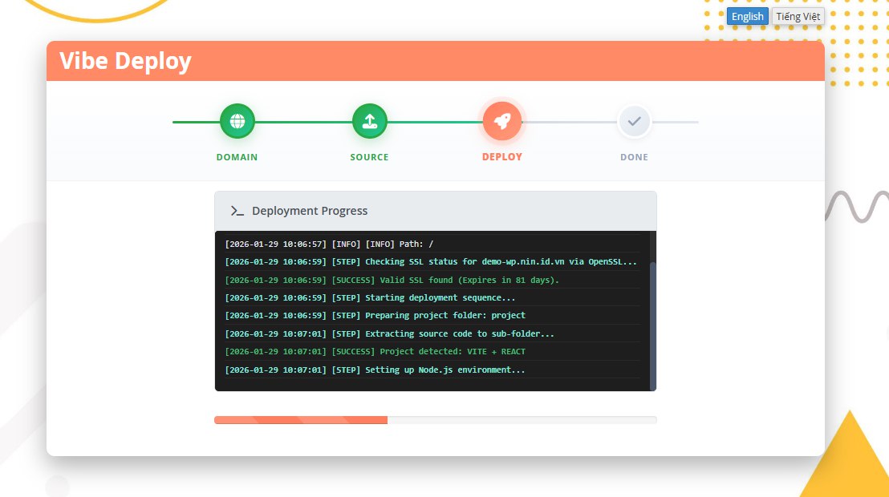Click the Vibe Deploy header title
Viewport: 889px width, 497px height.
126,61
